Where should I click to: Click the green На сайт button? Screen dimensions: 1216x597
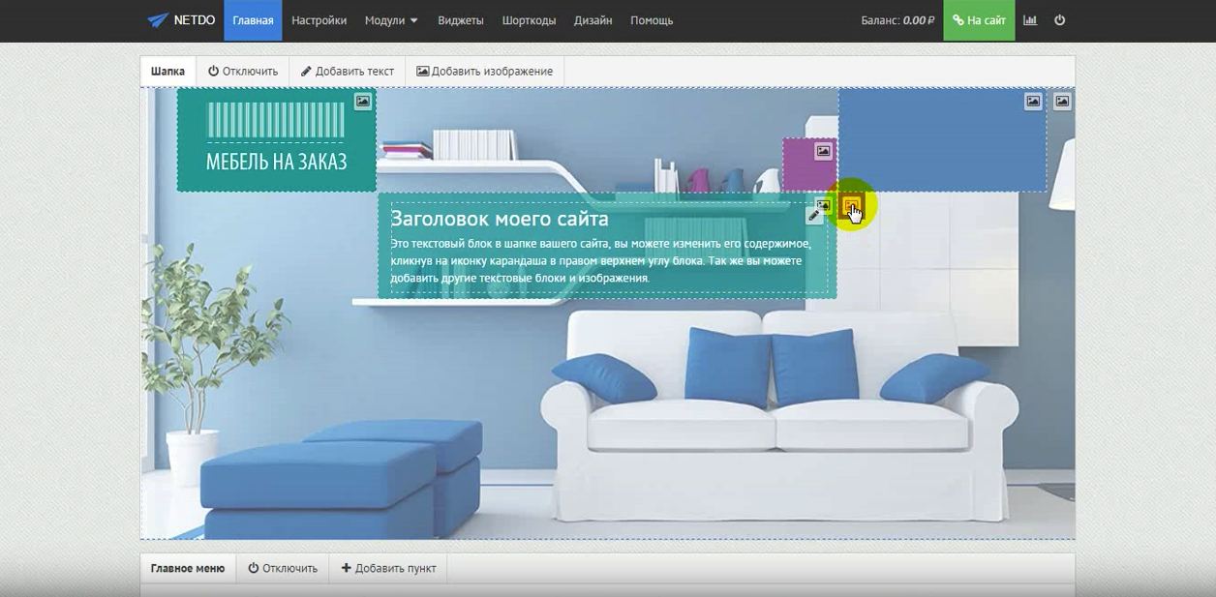coord(979,20)
